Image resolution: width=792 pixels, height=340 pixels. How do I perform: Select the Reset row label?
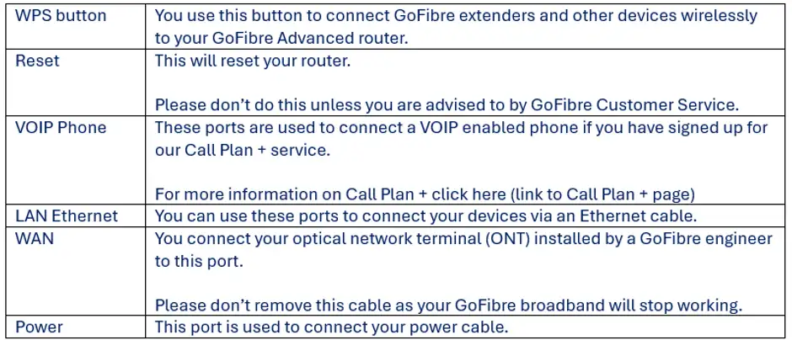[37, 61]
